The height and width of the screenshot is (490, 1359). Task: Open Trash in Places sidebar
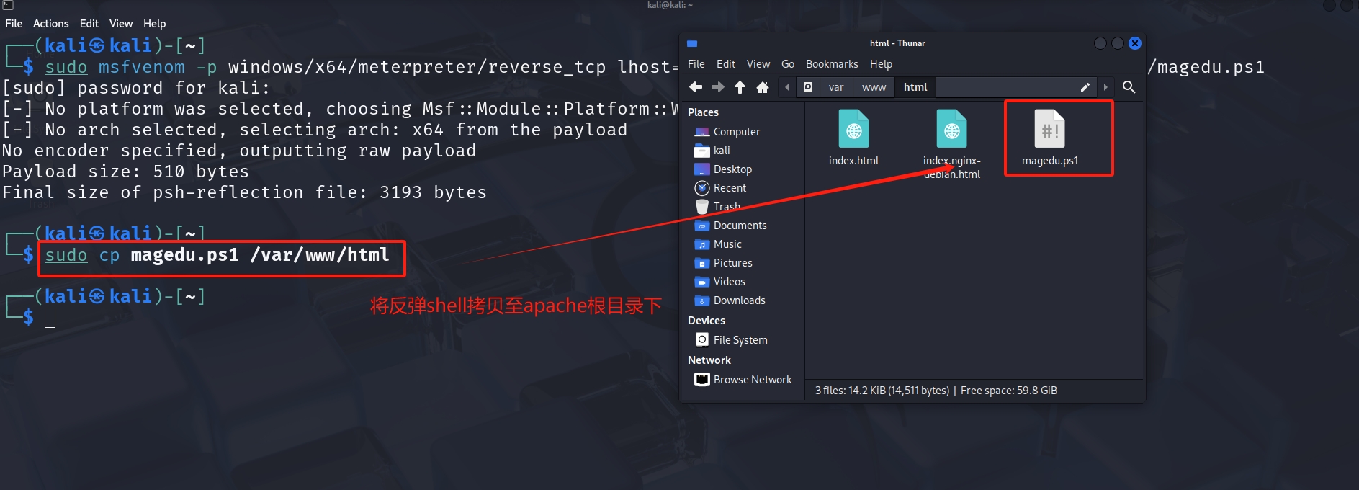pyautogui.click(x=717, y=207)
